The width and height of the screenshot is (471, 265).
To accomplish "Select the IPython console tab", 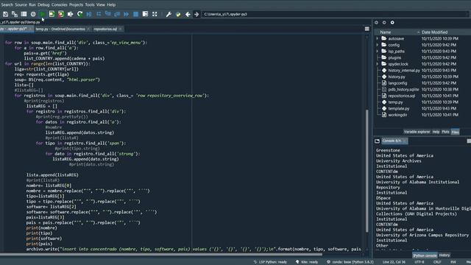I will (425, 255).
